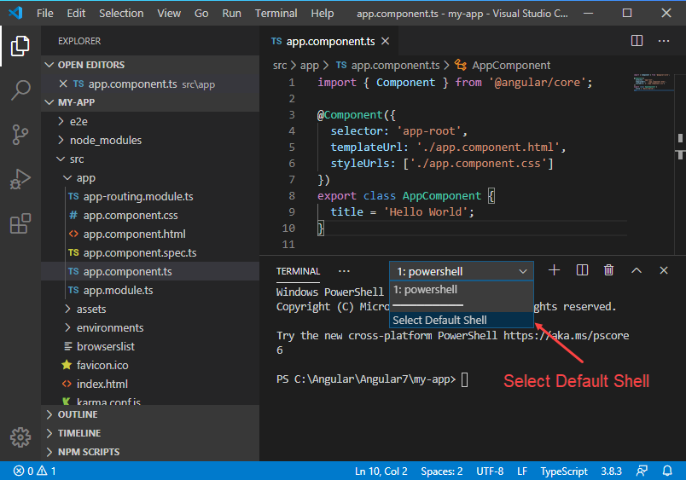Viewport: 686px width, 480px height.
Task: Close the app.component.ts editor tab
Action: point(385,41)
